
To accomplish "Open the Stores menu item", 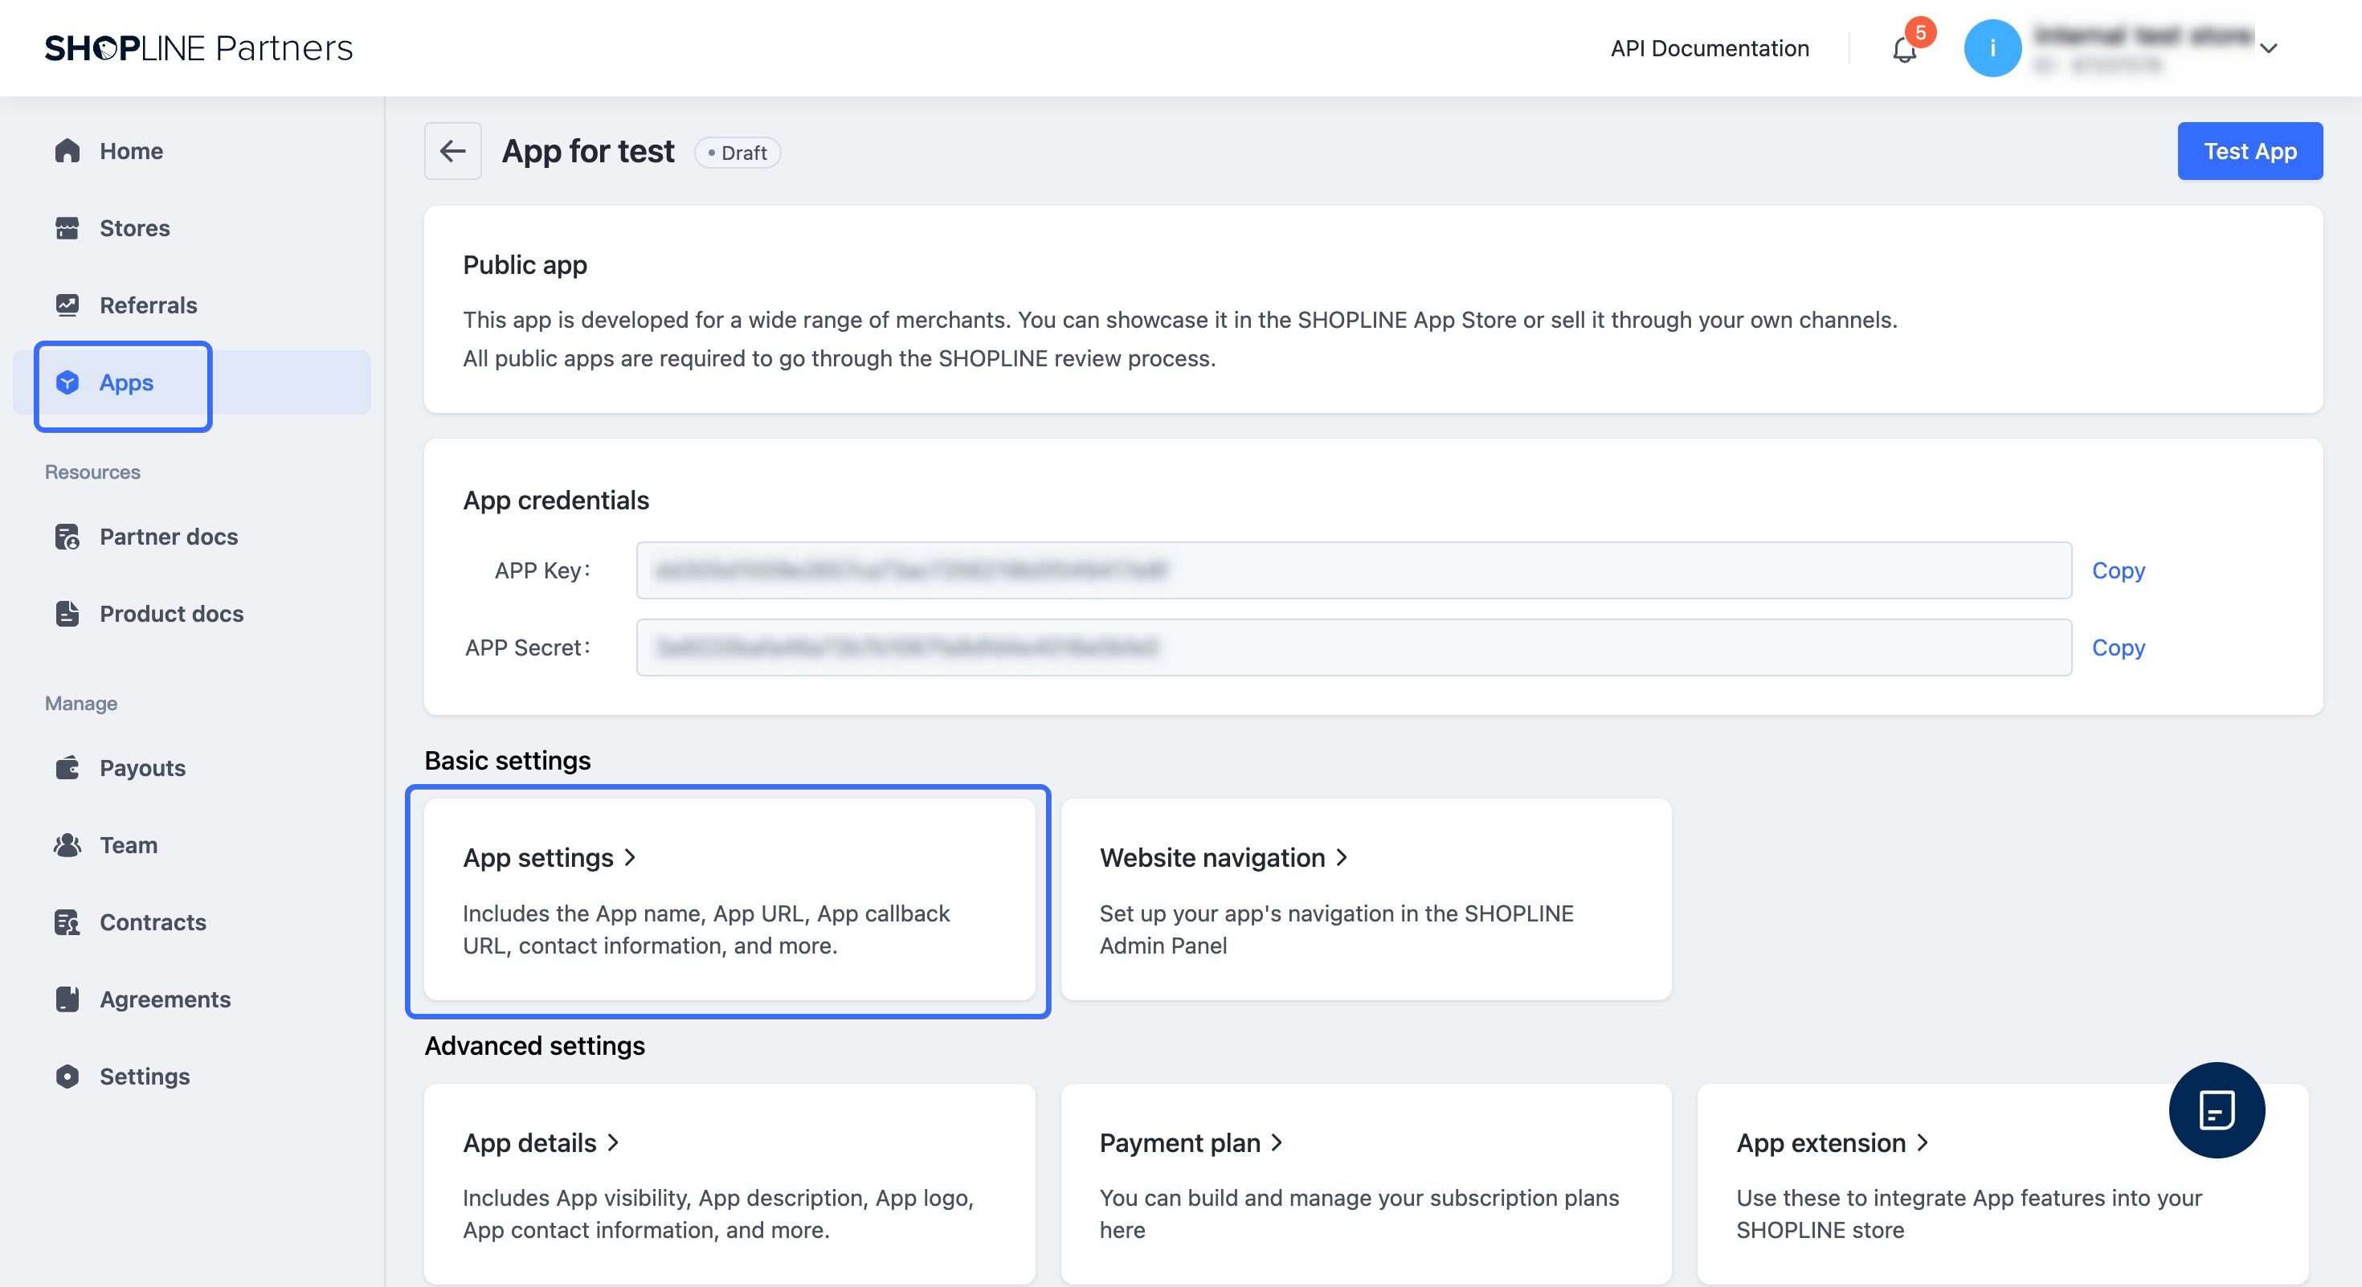I will 135,227.
